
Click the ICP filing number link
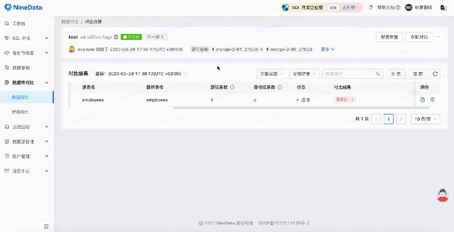pyautogui.click(x=284, y=223)
